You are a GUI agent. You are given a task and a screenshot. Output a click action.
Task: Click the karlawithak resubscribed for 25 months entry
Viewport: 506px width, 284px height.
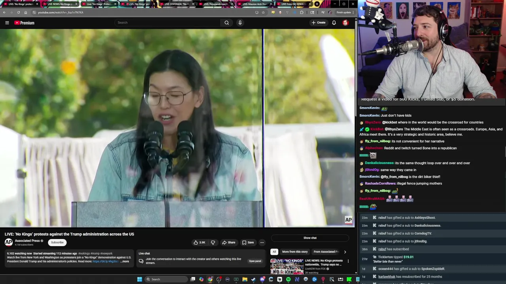[432, 277]
